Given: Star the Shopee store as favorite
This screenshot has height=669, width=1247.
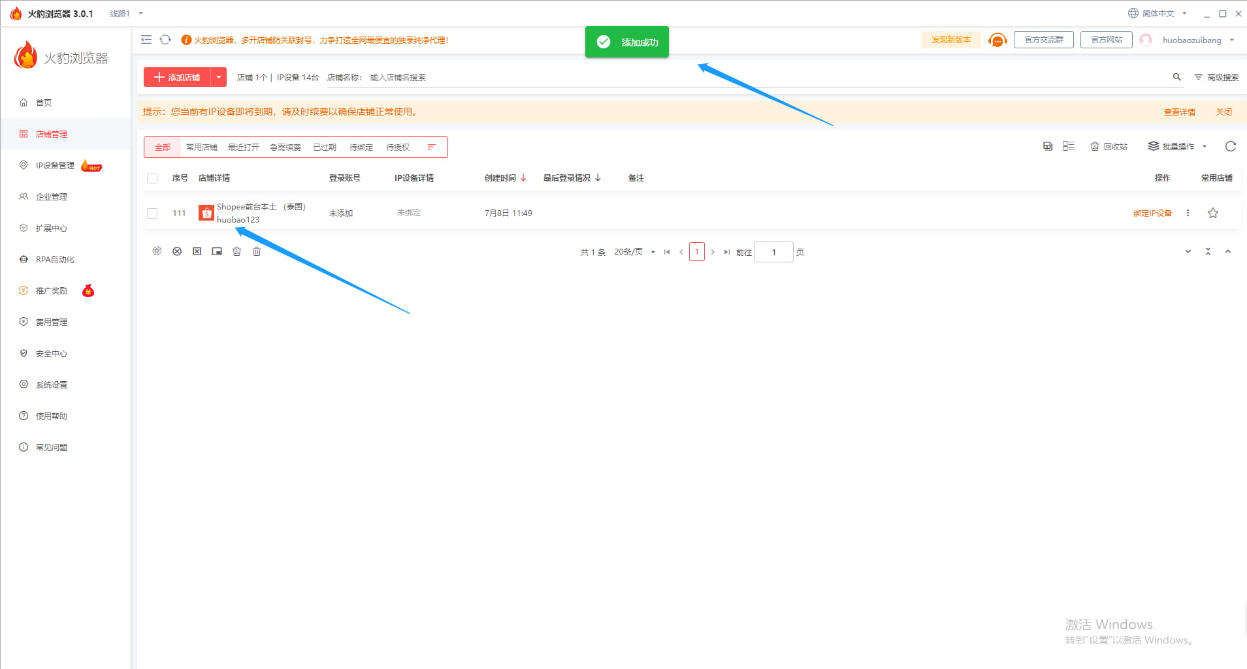Looking at the screenshot, I should point(1212,213).
